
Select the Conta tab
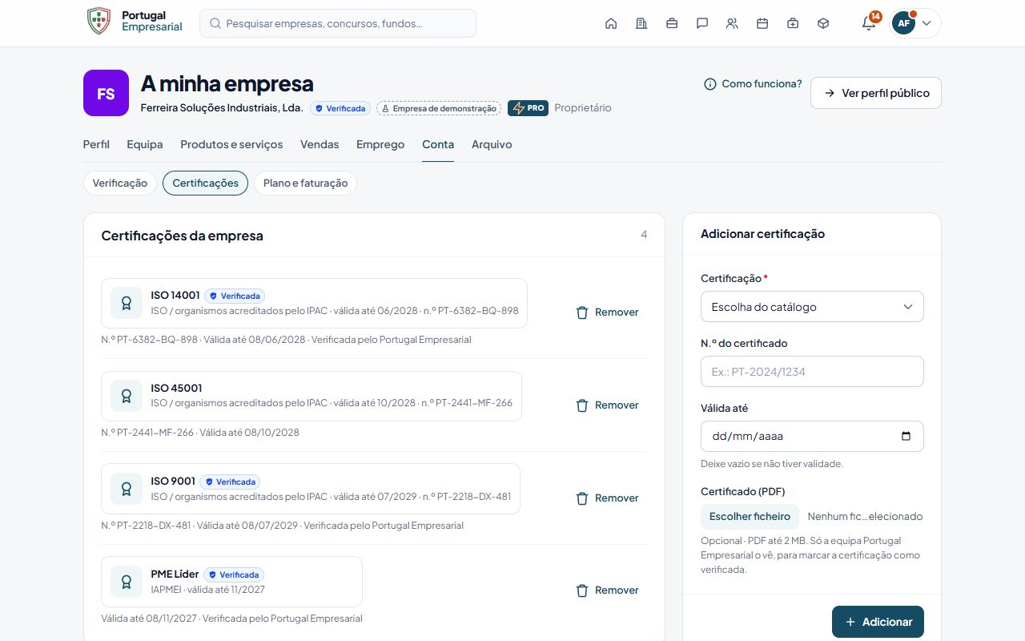tap(438, 144)
